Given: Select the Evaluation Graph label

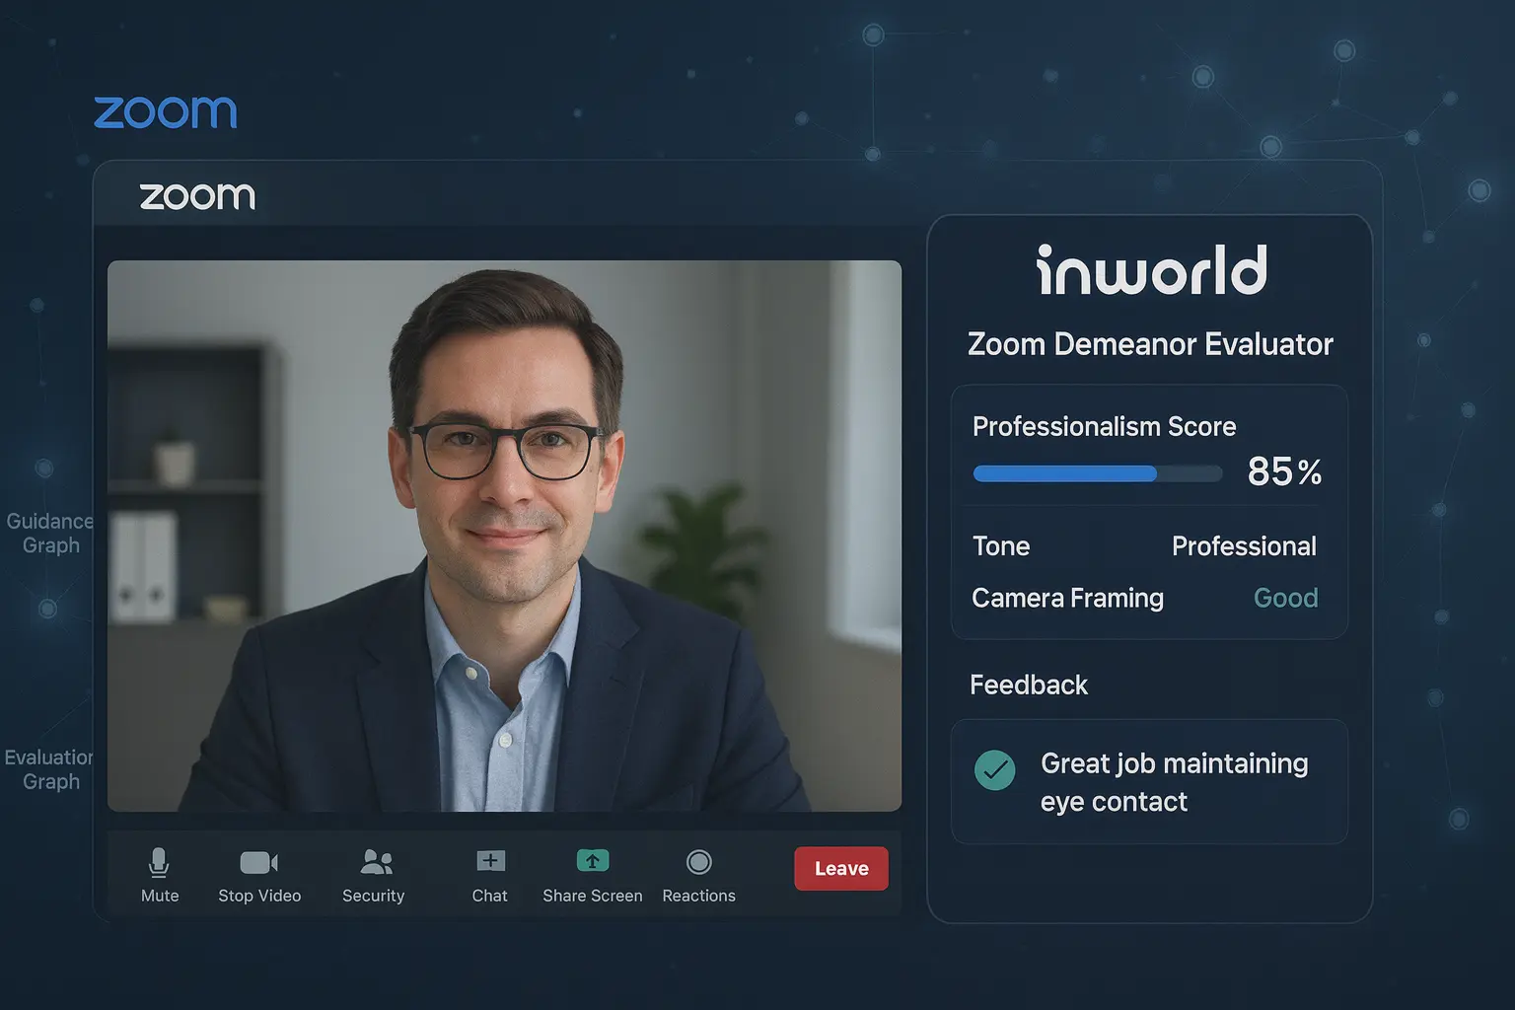Looking at the screenshot, I should coord(49,769).
